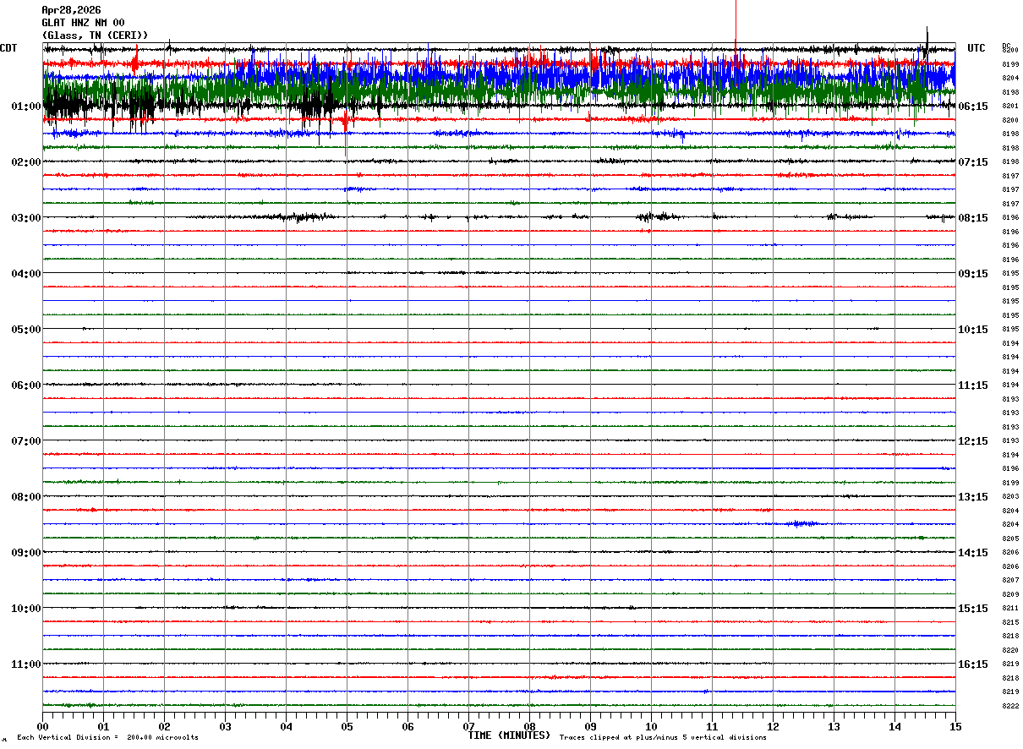Click minute 10 on the time axis
Image resolution: width=1023 pixels, height=749 pixels.
pyautogui.click(x=651, y=727)
